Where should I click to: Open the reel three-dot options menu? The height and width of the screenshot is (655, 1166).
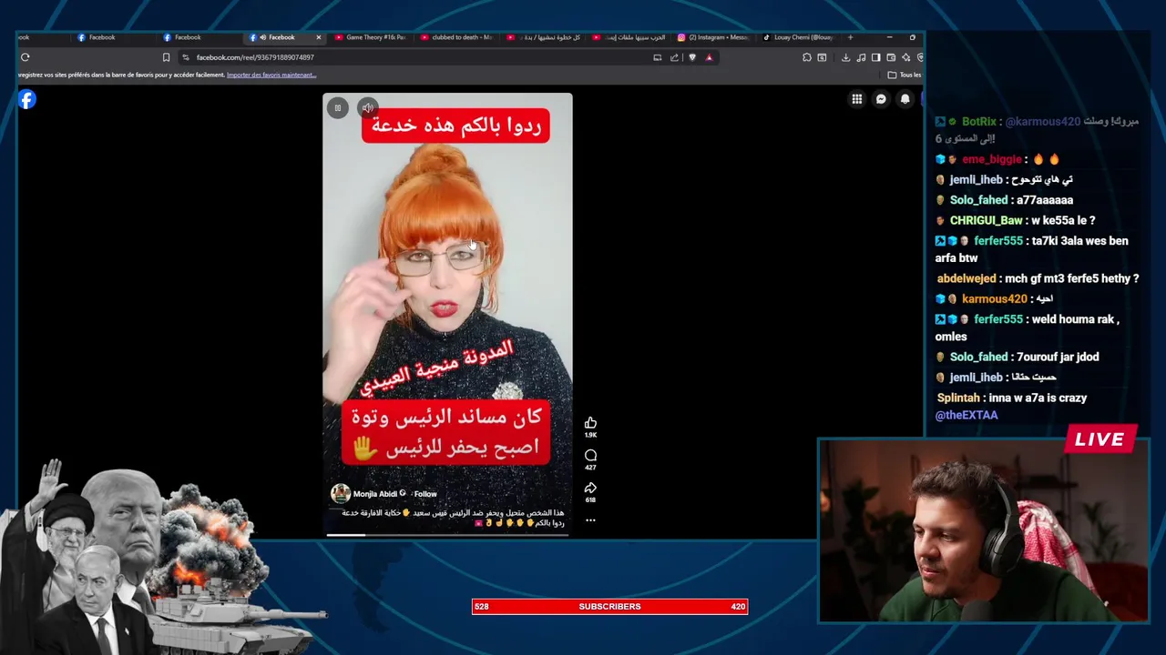click(x=590, y=520)
